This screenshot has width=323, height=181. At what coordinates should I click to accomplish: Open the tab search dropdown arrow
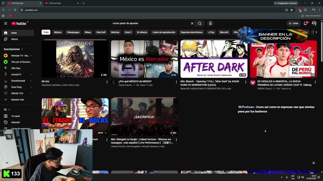tap(3, 3)
